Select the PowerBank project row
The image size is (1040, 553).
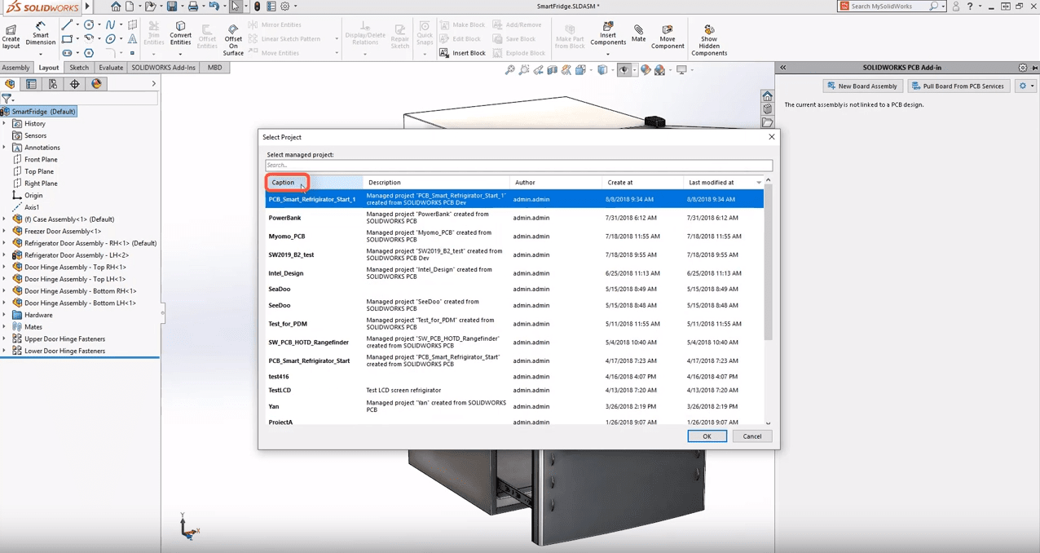click(514, 218)
